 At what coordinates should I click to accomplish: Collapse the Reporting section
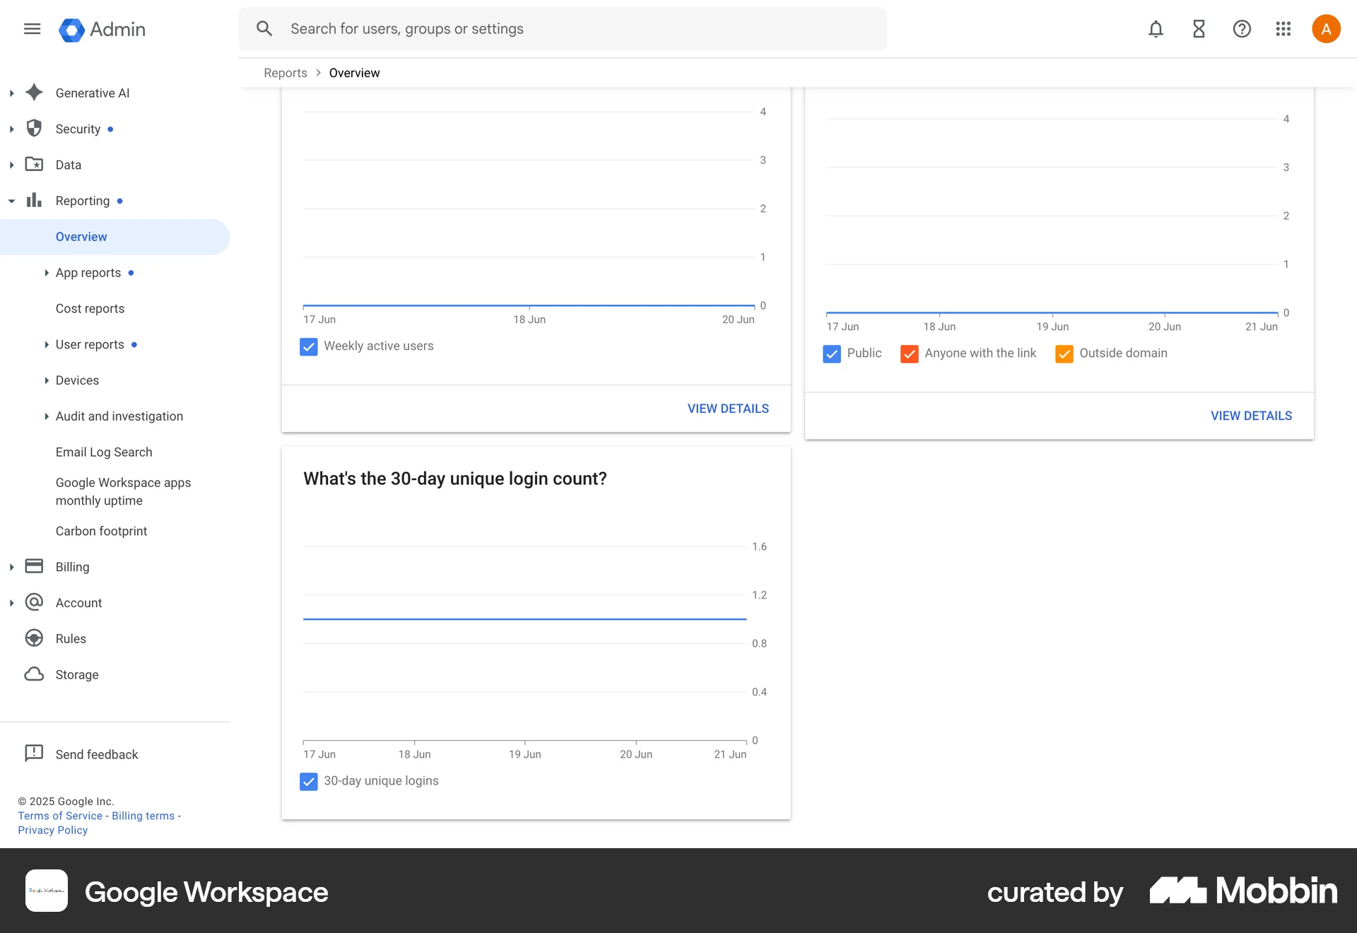(x=11, y=200)
